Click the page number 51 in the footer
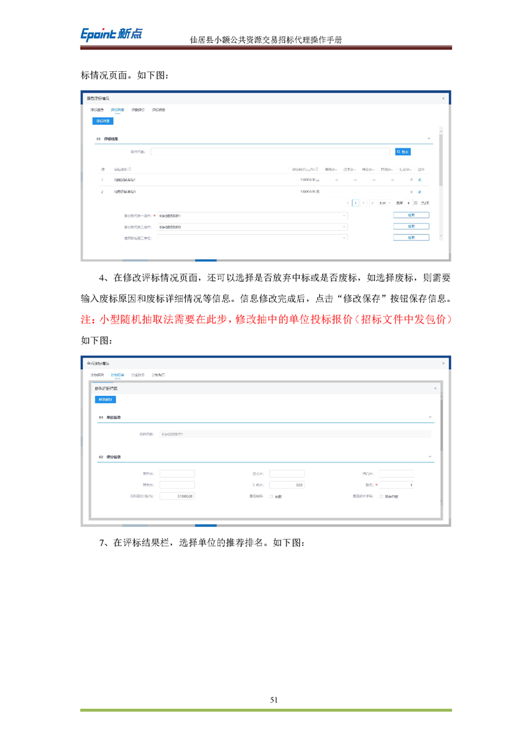The height and width of the screenshot is (753, 532). point(274,700)
